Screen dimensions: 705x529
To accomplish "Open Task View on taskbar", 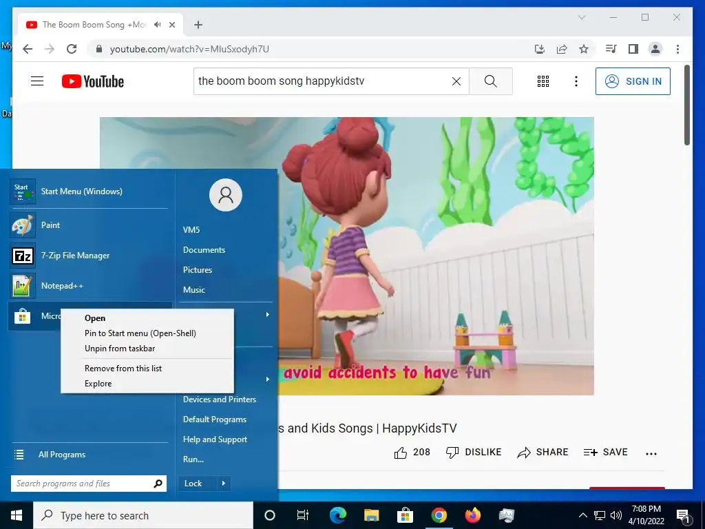I will pos(303,515).
